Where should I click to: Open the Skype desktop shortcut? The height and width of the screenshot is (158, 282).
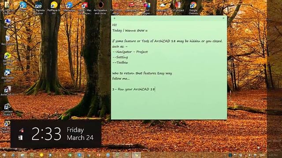pyautogui.click(x=23, y=7)
